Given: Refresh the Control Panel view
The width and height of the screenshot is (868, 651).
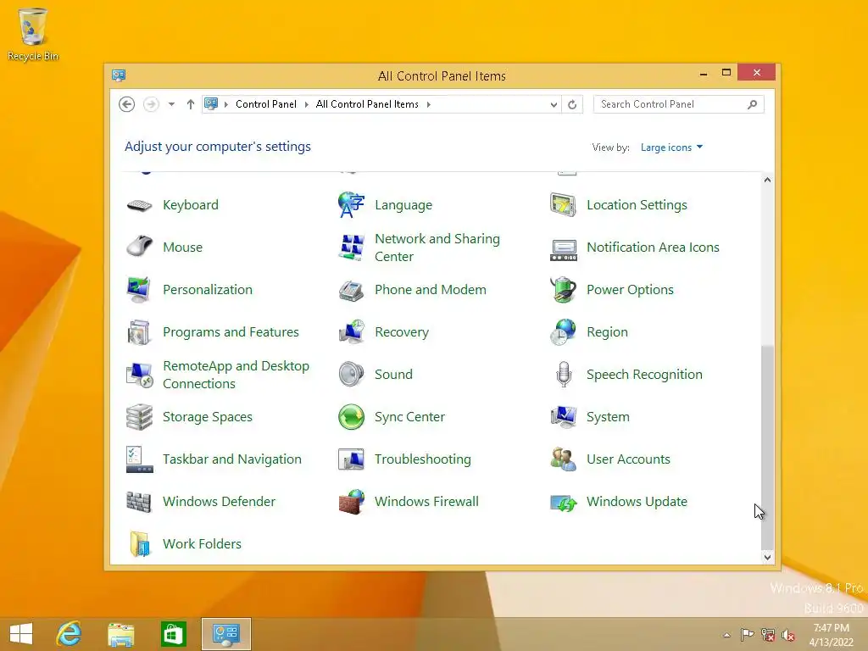Looking at the screenshot, I should [x=572, y=104].
